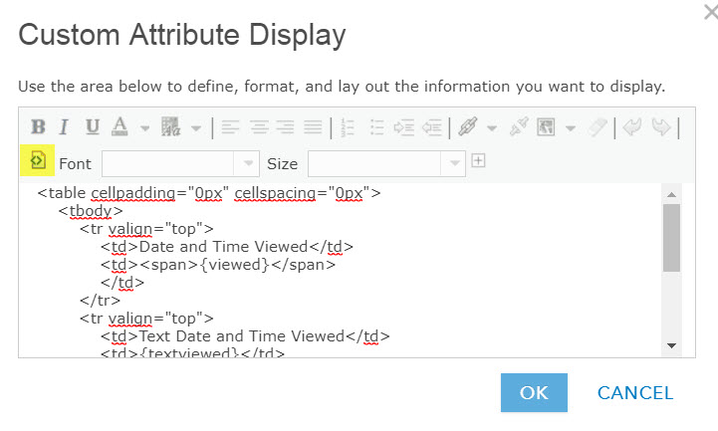Align text right

285,127
